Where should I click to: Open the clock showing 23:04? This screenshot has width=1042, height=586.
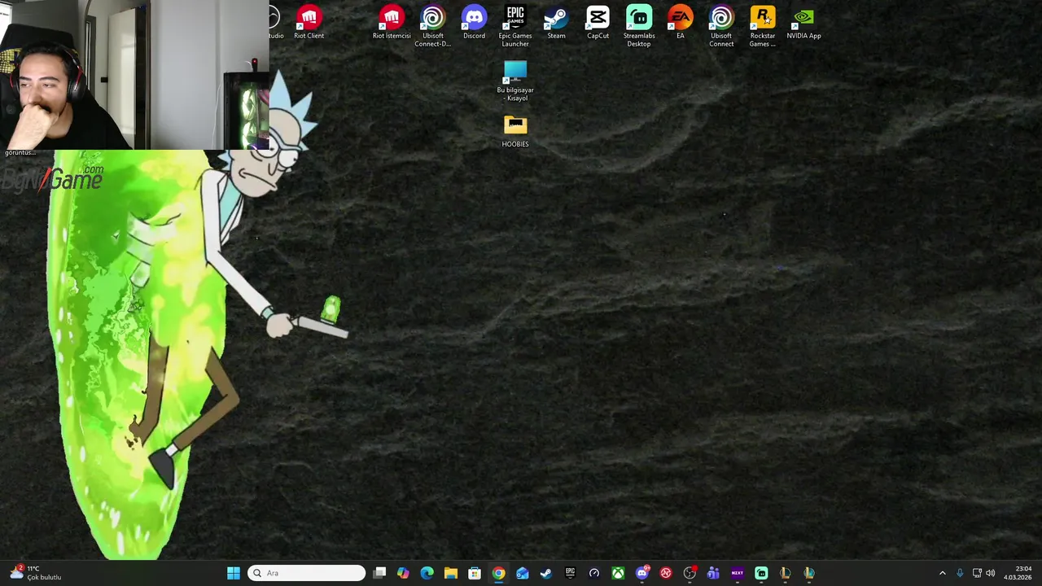coord(1018,573)
